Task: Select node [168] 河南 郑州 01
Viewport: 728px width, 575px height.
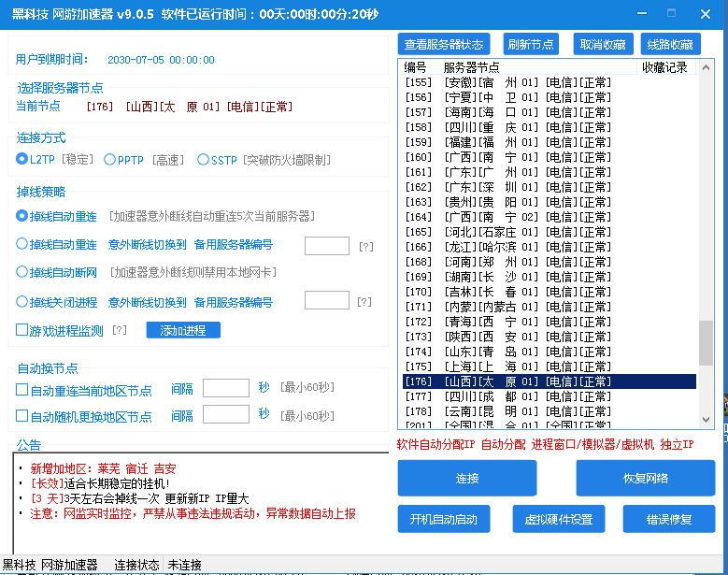Action: pyautogui.click(x=550, y=262)
